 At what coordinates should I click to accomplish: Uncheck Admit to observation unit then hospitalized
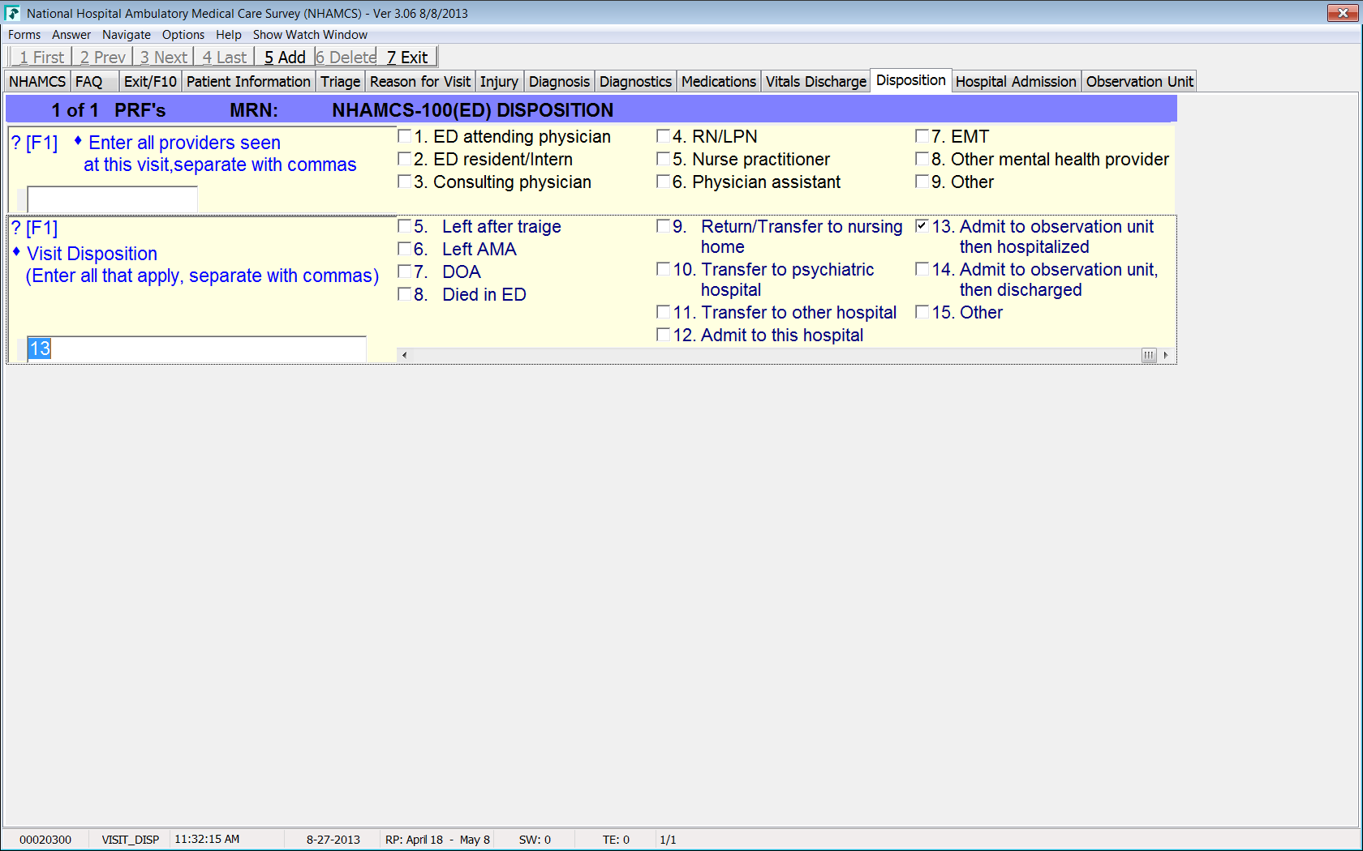click(922, 226)
